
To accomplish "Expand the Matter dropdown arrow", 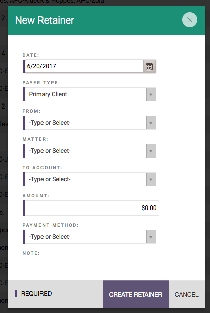I will coord(151,151).
